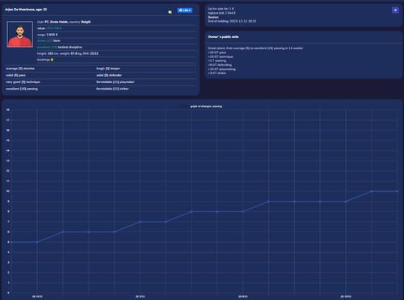Toggle the chart legend entry for passing
This screenshot has width=404, height=300.
[x=201, y=106]
